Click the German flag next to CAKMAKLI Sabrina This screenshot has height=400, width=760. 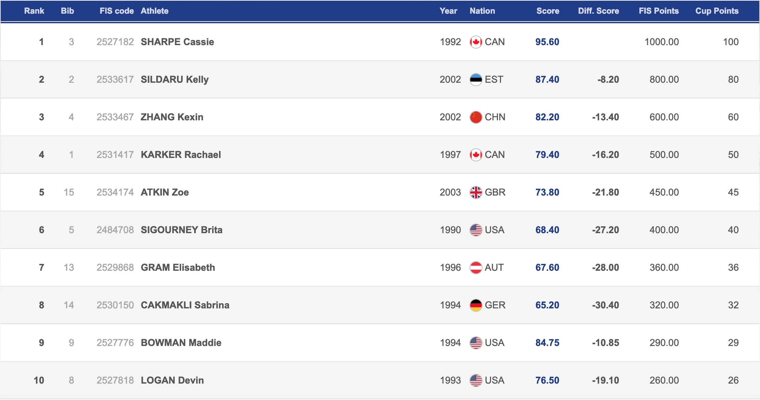tap(476, 305)
